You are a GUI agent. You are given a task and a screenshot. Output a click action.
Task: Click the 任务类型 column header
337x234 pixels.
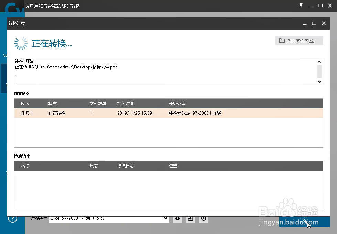coord(177,104)
